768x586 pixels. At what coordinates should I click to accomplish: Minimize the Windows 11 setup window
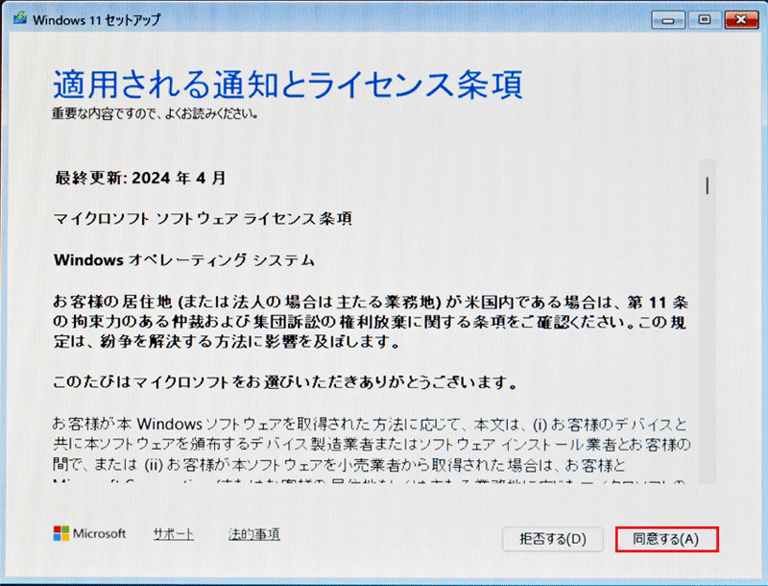click(x=667, y=20)
